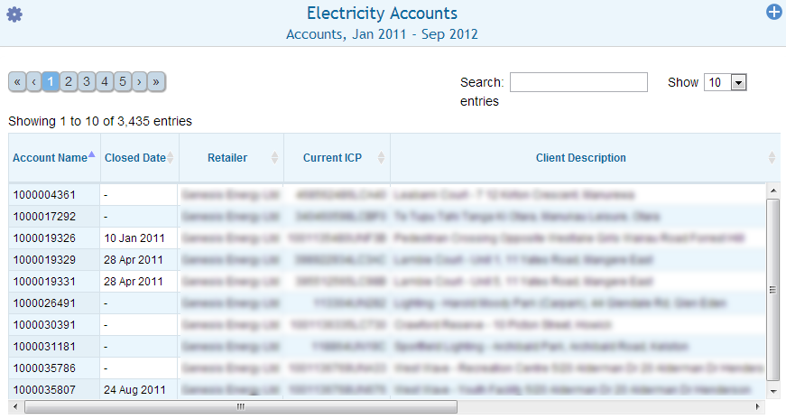Sort by Current ICP column
The height and width of the screenshot is (419, 786).
[332, 158]
